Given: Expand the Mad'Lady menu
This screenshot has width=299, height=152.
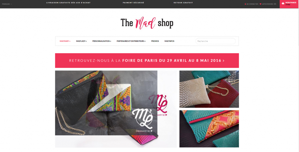Looking at the screenshot, I should (x=81, y=41).
